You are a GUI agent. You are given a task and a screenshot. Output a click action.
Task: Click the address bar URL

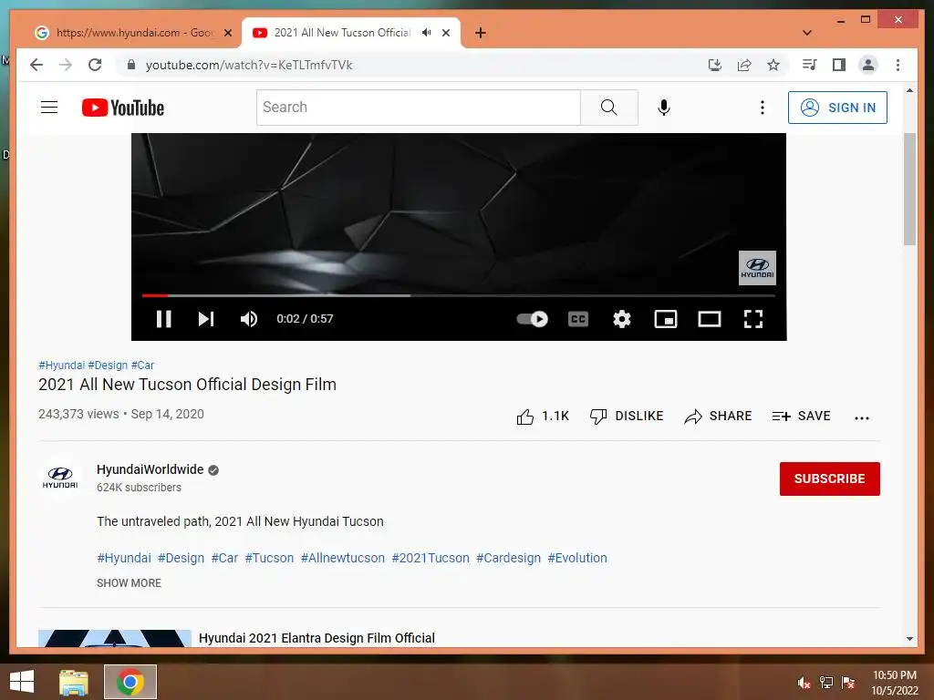pos(249,65)
